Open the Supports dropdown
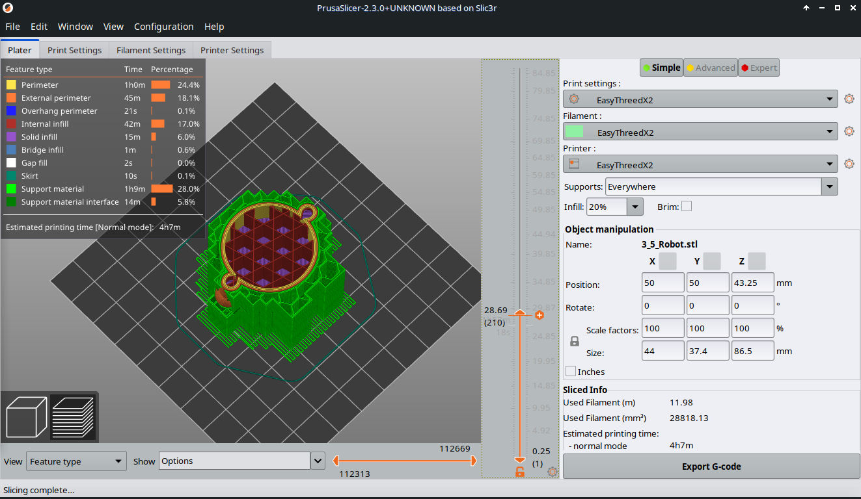Image resolution: width=861 pixels, height=499 pixels. (828, 187)
